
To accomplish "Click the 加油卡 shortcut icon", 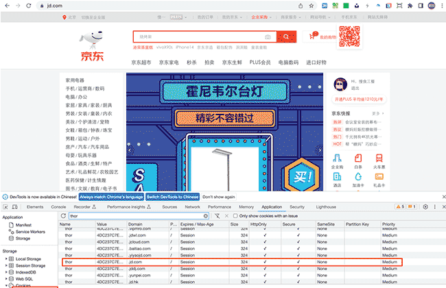I will click(x=358, y=176).
